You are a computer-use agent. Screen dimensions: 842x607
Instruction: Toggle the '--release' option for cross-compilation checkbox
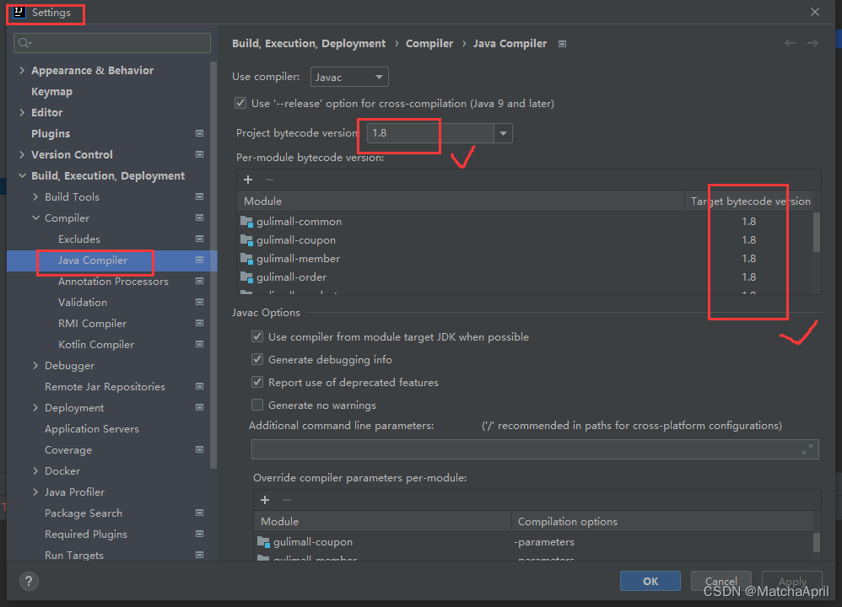click(x=240, y=103)
